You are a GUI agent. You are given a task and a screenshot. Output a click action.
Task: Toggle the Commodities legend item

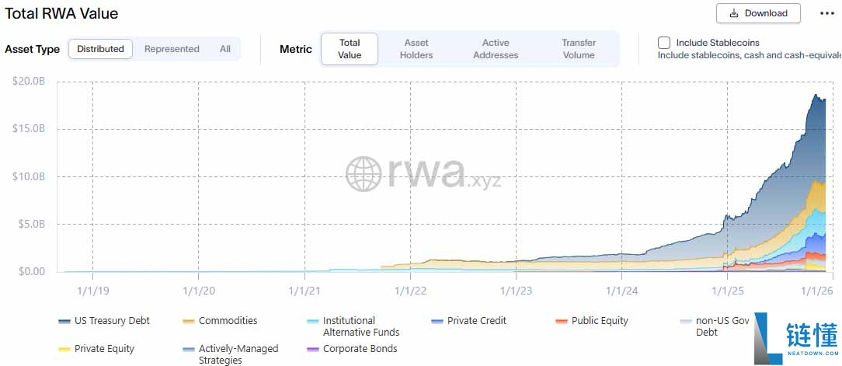pos(189,321)
